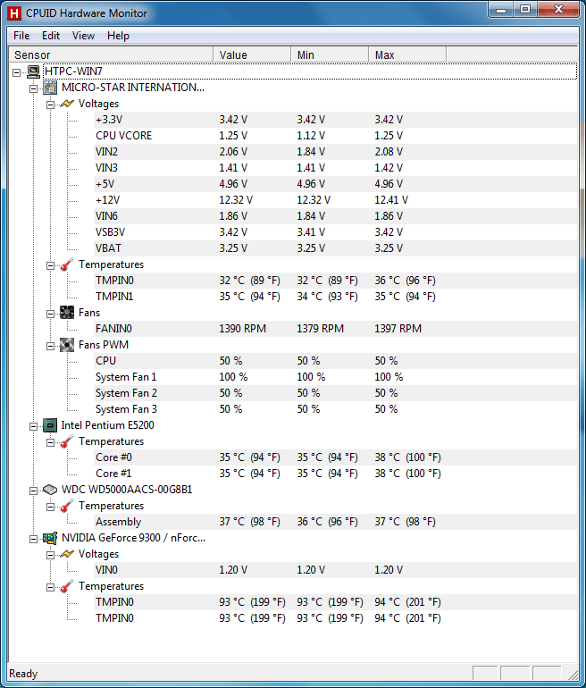
Task: Select the System Fan 3 row
Action: [336, 409]
